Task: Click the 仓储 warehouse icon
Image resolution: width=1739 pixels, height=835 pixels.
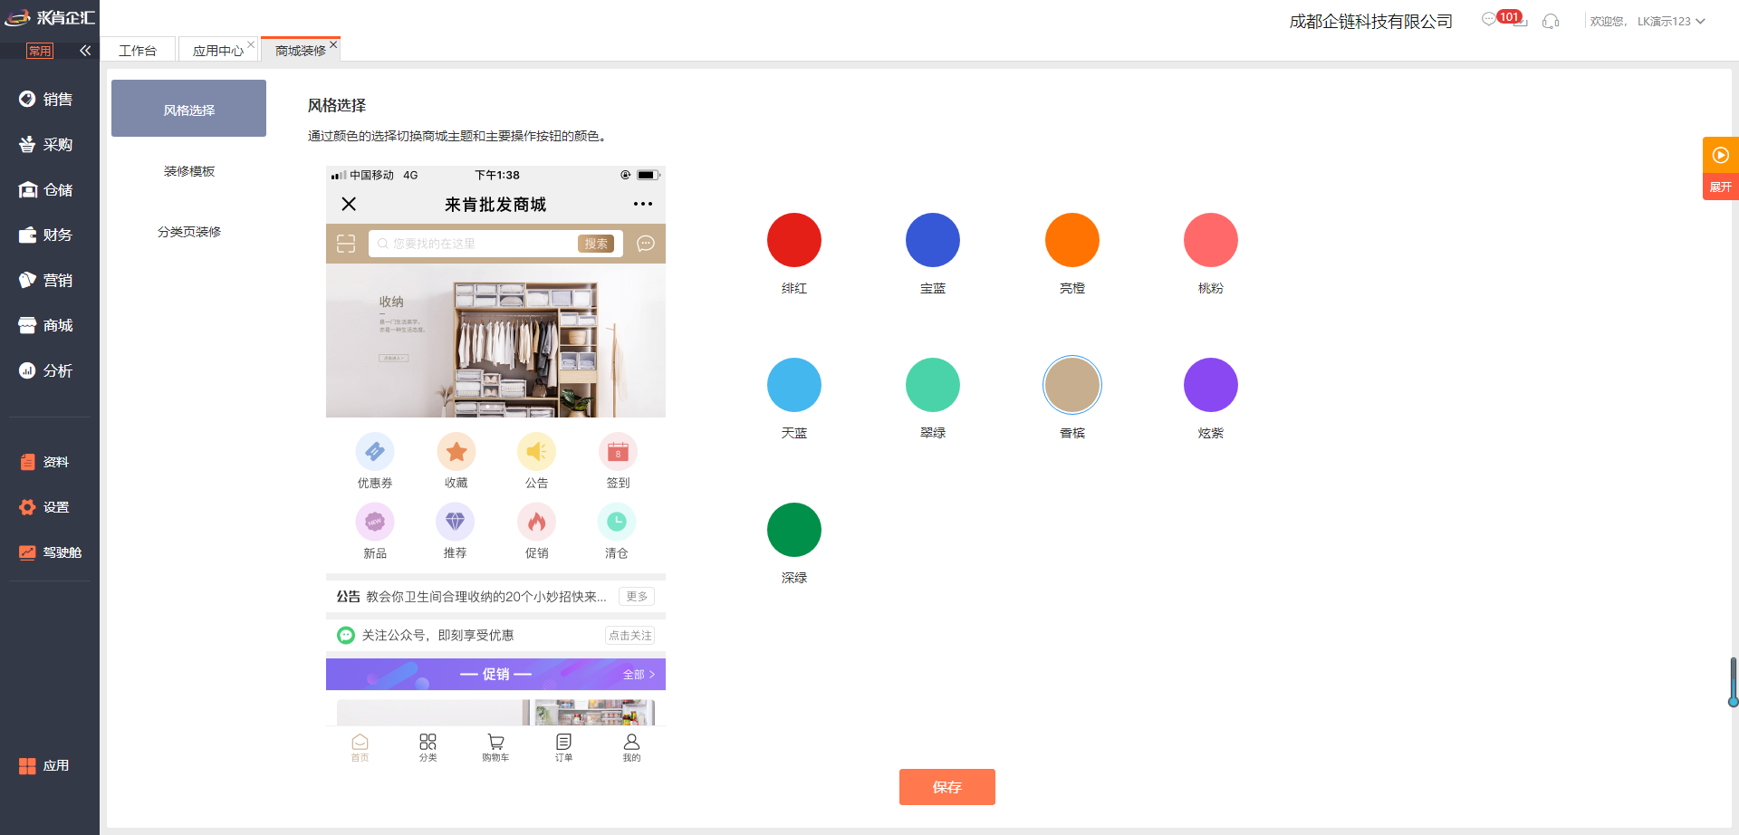Action: 27,189
